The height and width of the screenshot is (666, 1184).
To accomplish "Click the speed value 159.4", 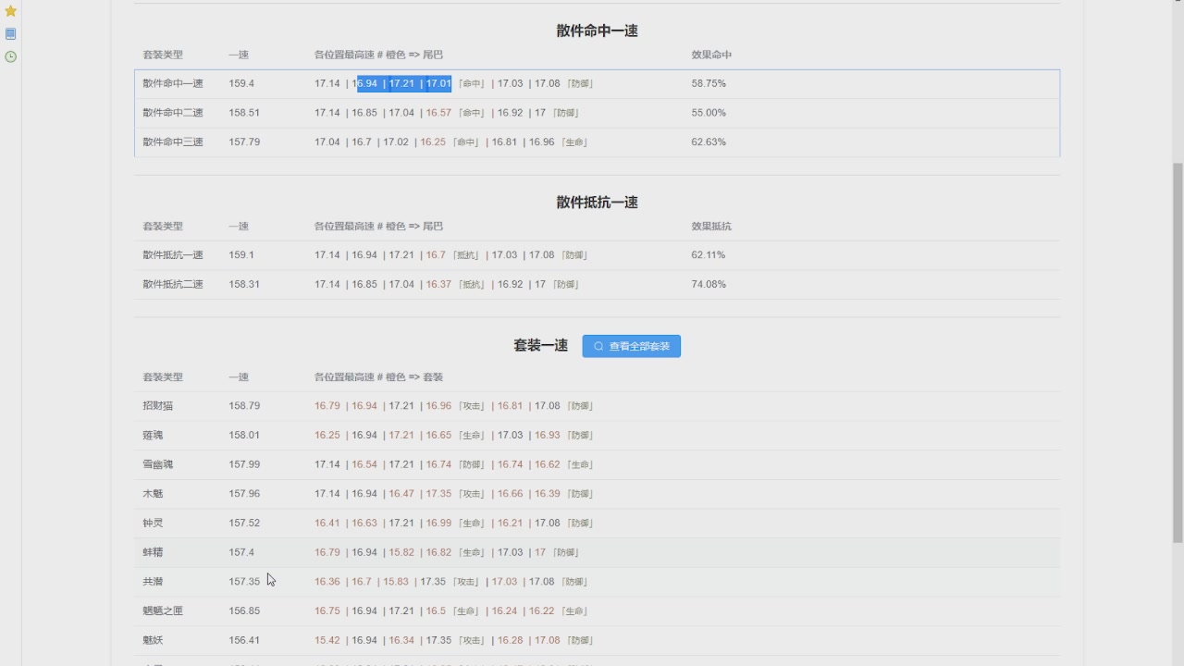I will point(241,83).
